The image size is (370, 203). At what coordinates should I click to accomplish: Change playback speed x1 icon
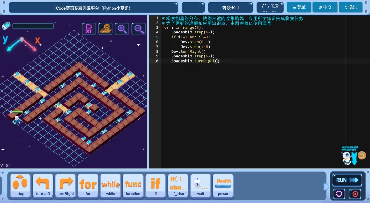89,29
